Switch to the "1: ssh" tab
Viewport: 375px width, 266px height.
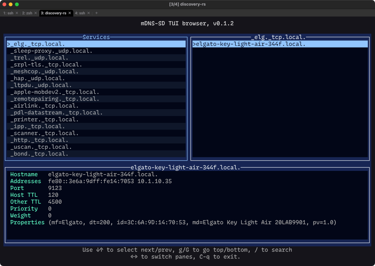click(8, 13)
